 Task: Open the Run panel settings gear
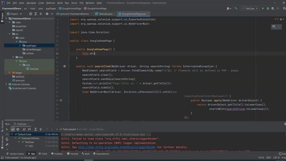click(285, 124)
